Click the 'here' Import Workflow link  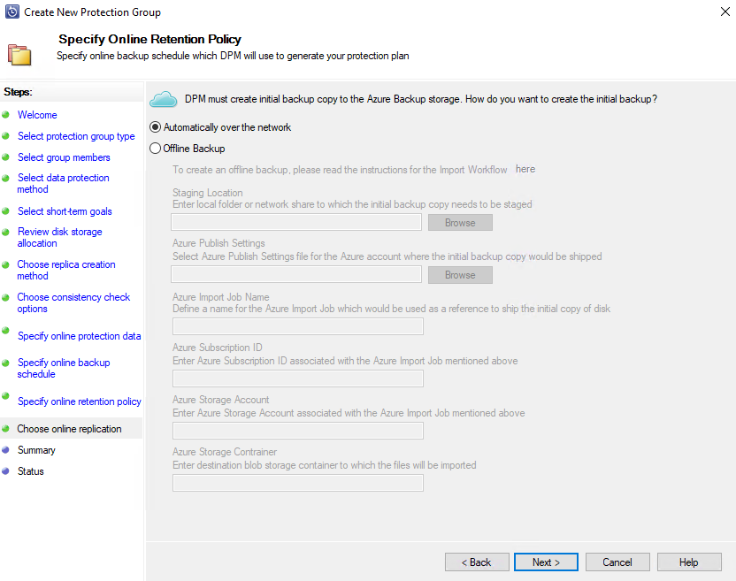click(x=525, y=169)
